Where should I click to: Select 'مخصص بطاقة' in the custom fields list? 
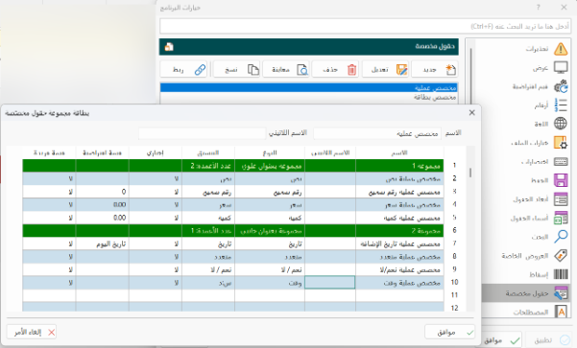tap(309, 98)
